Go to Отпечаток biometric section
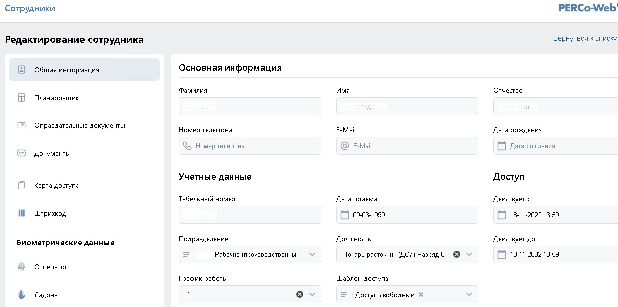 coord(51,267)
